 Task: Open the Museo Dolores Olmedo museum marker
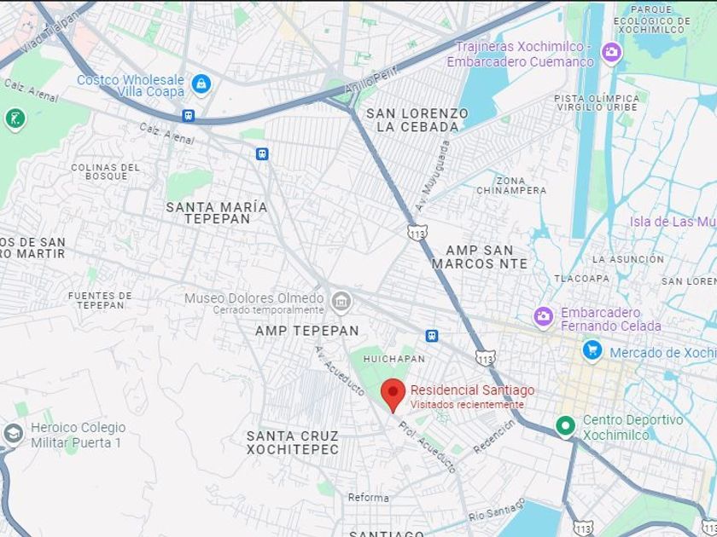[341, 303]
